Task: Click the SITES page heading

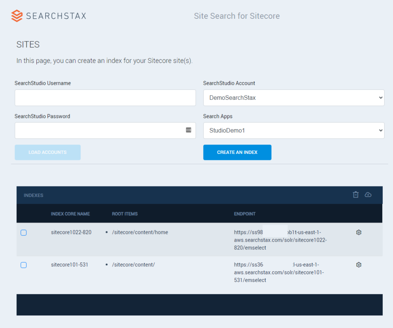Action: click(x=28, y=45)
